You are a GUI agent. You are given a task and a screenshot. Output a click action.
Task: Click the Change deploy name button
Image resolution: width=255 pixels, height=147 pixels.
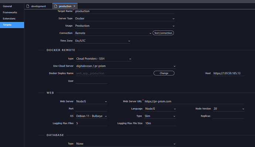pos(164,73)
